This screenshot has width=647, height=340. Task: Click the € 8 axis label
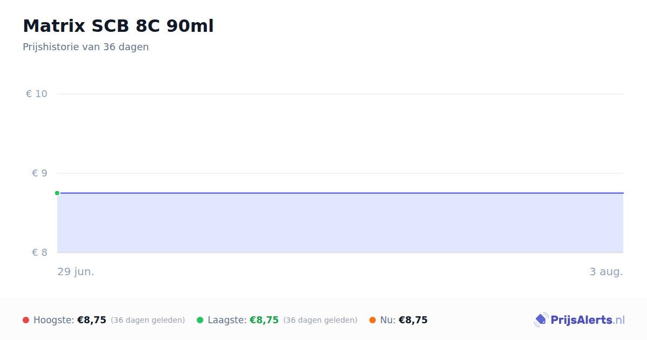pyautogui.click(x=39, y=253)
